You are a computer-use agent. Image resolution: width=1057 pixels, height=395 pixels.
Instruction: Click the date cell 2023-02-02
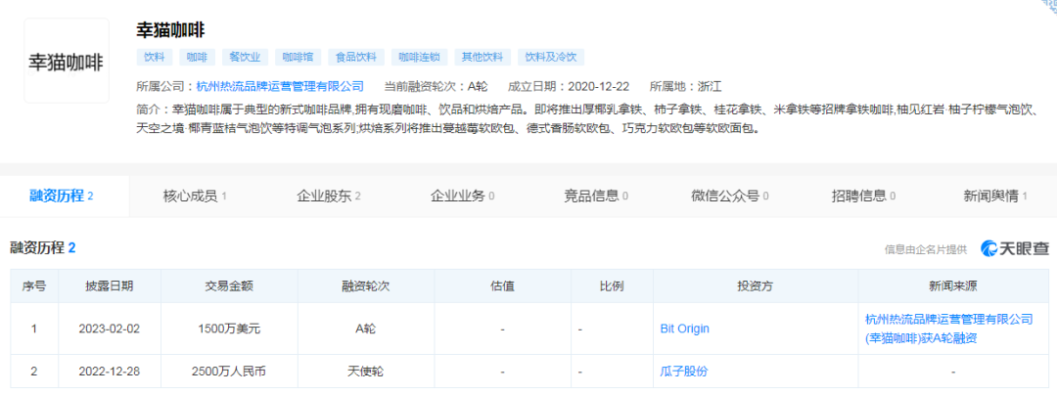pyautogui.click(x=110, y=329)
